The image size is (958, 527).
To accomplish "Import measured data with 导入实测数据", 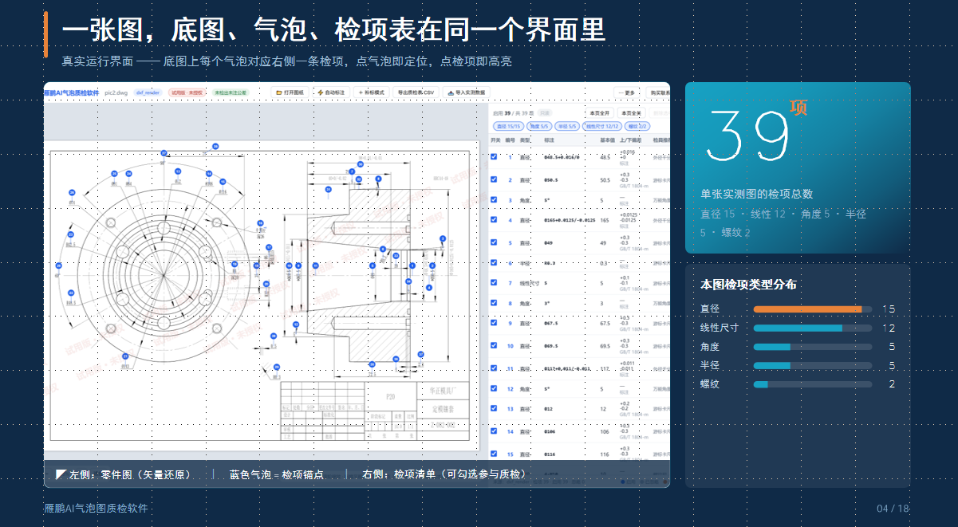I will tap(465, 92).
